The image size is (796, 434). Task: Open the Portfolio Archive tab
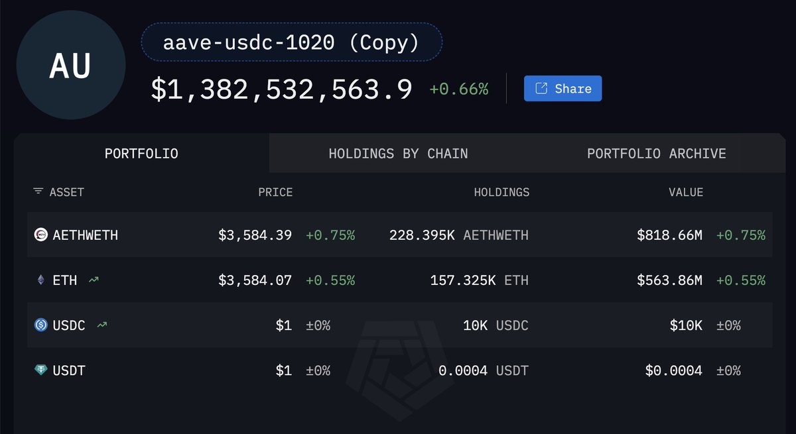point(656,154)
